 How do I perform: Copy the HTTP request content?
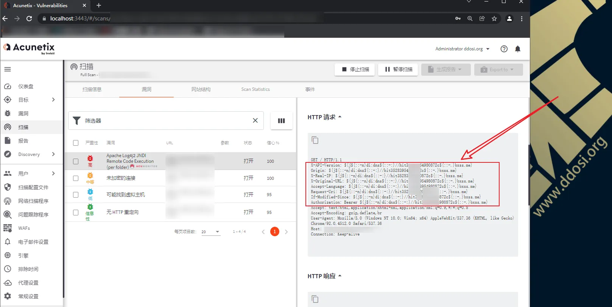[x=315, y=140]
